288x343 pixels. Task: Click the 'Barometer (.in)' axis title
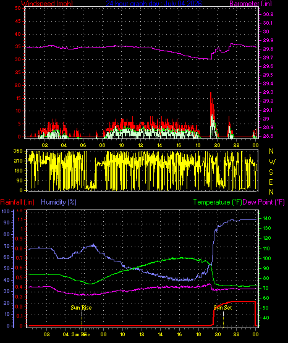[x=250, y=4]
